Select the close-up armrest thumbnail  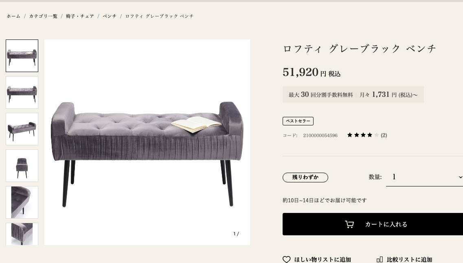[22, 202]
